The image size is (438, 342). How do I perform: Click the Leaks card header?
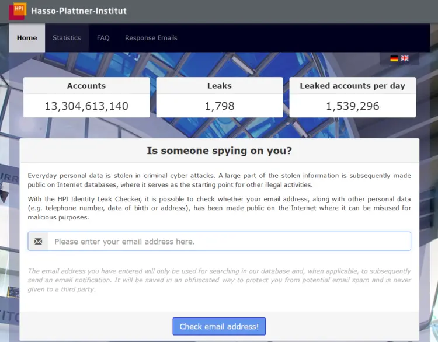[220, 86]
